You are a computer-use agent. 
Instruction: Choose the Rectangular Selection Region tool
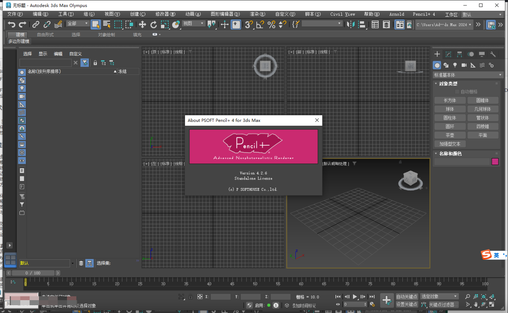(x=118, y=25)
